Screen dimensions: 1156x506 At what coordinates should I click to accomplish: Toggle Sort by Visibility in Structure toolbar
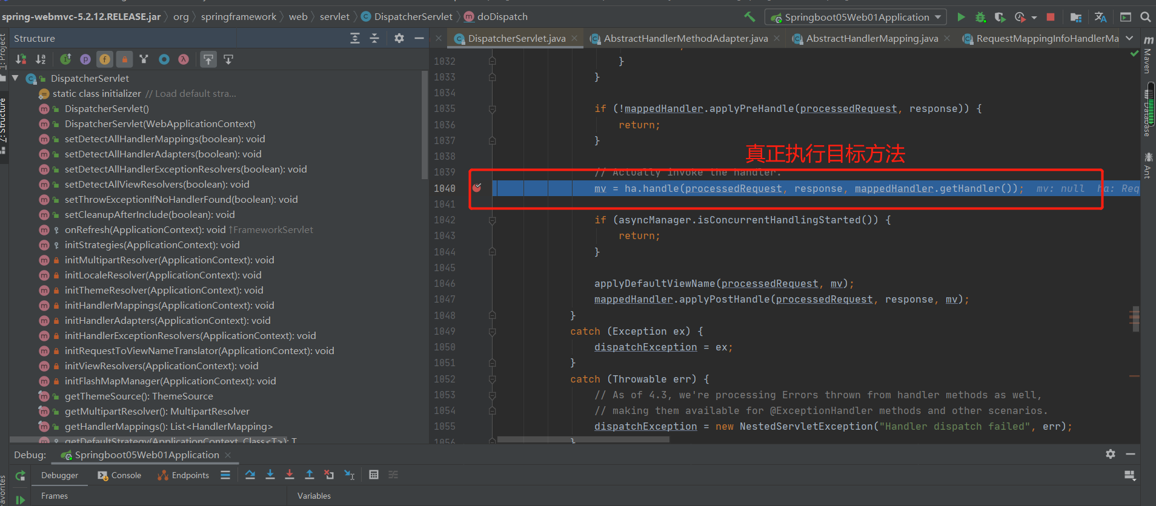tap(21, 59)
